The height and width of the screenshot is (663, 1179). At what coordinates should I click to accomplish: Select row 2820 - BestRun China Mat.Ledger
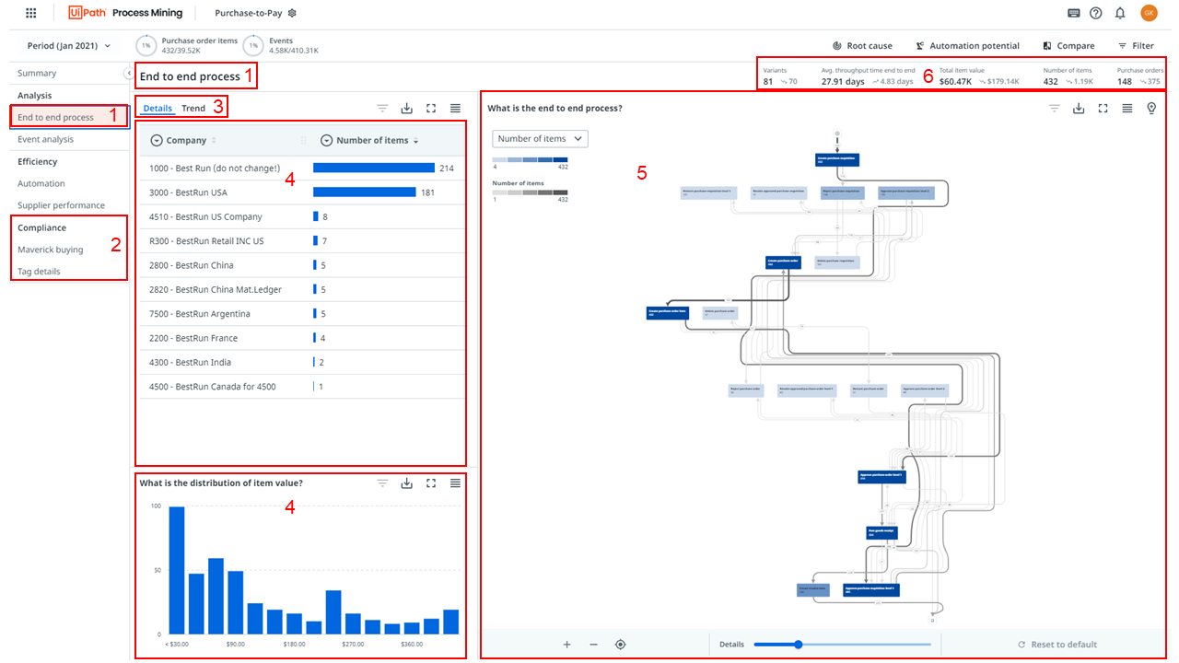[302, 289]
